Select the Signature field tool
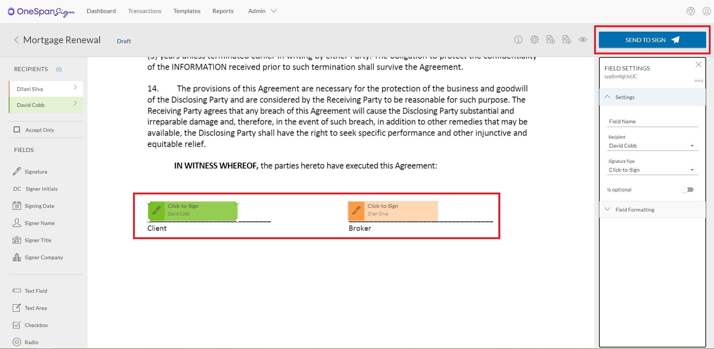The image size is (714, 349). [x=36, y=172]
